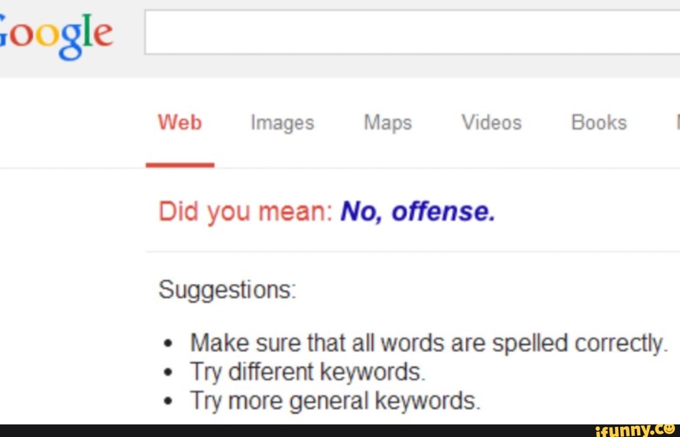
Task: Click the ifunny.co watermark logo
Action: tap(630, 429)
